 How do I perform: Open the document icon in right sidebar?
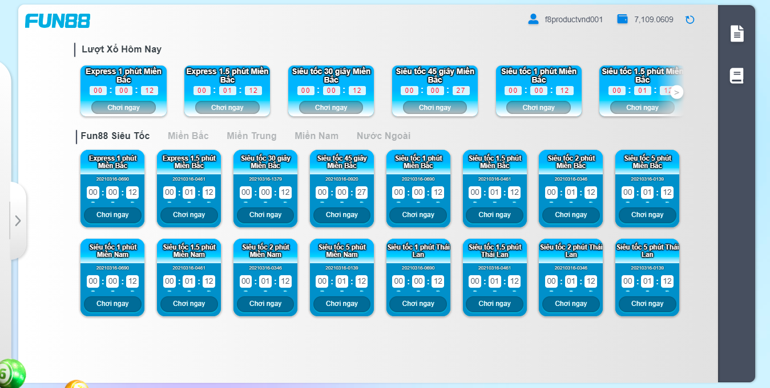pos(737,34)
